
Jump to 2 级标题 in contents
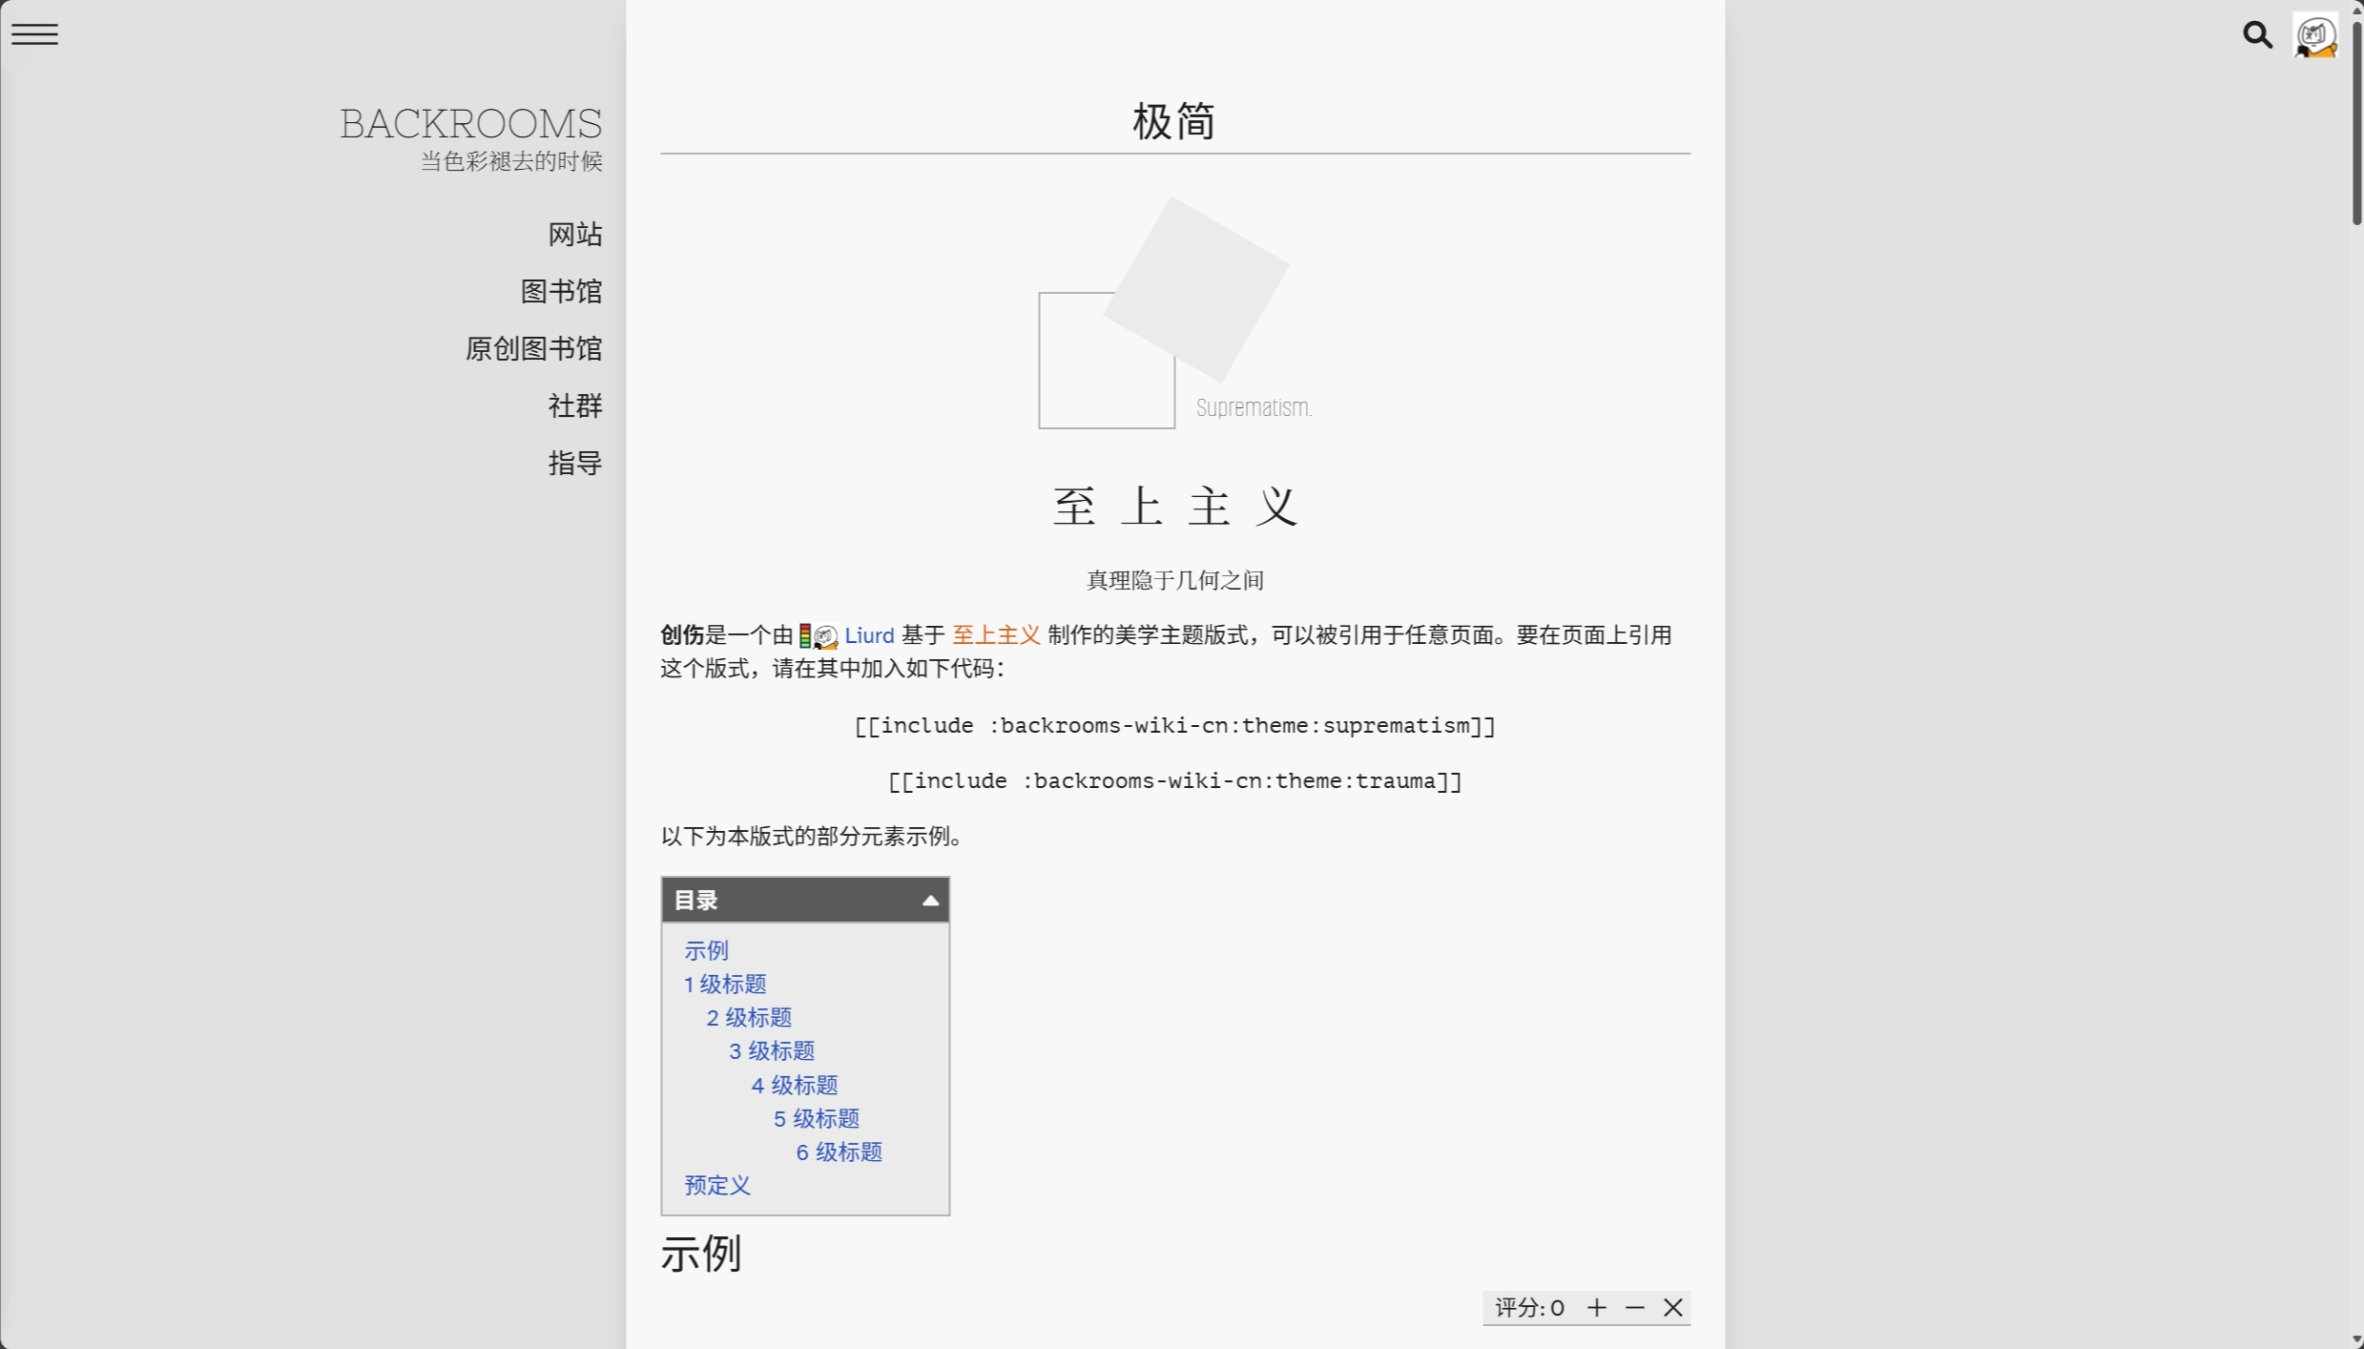[x=749, y=1017]
